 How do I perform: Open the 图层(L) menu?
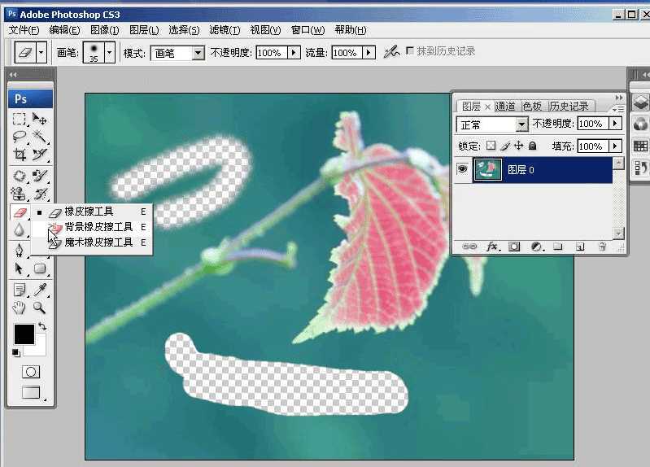pyautogui.click(x=144, y=30)
